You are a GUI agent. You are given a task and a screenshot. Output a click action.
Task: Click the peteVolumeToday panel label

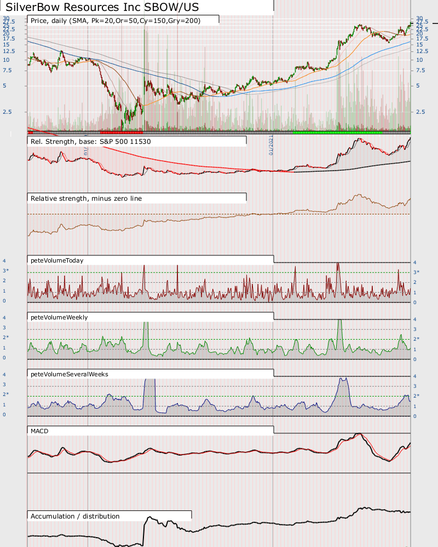click(57, 260)
